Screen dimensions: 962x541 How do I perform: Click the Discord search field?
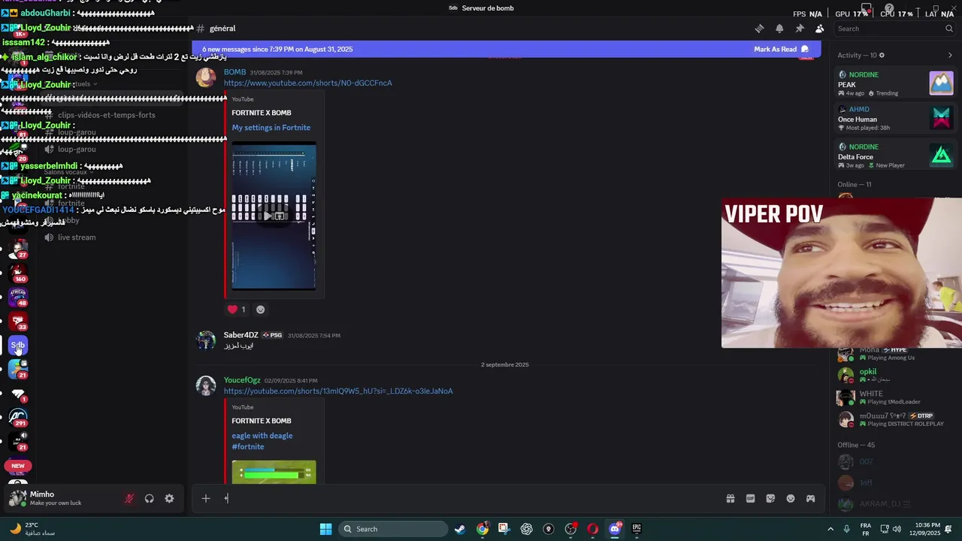(x=895, y=29)
